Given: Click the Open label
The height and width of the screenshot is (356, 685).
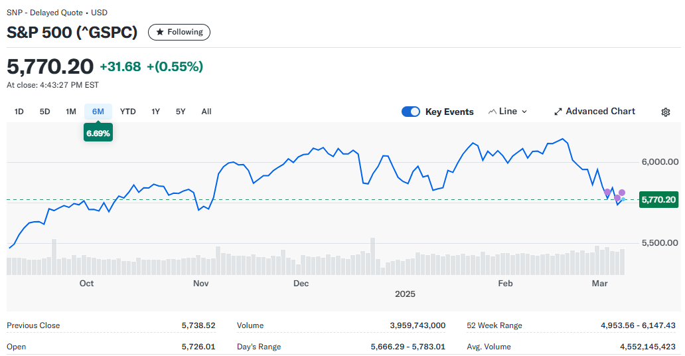Looking at the screenshot, I should click(16, 347).
